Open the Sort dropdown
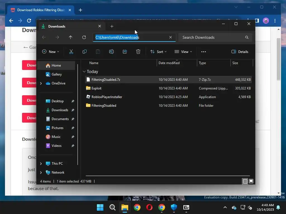 158,52
